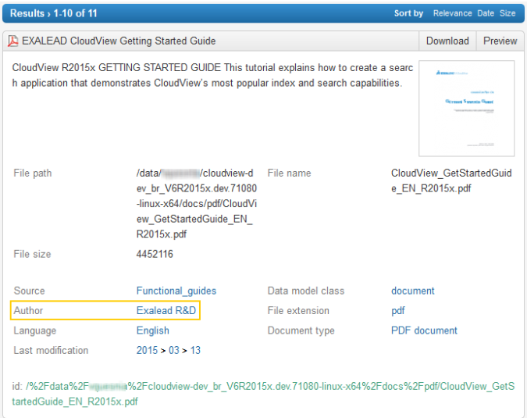
Task: Sort results by Size
Action: pyautogui.click(x=507, y=13)
